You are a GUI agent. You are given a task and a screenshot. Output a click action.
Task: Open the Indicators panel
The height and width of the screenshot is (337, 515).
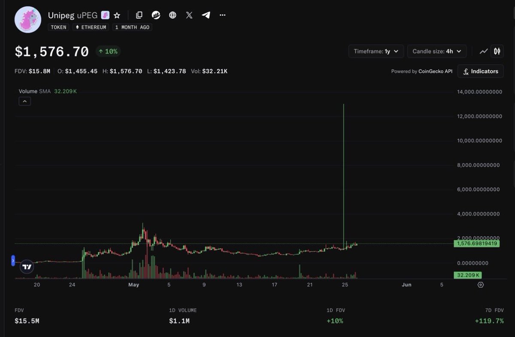point(481,71)
